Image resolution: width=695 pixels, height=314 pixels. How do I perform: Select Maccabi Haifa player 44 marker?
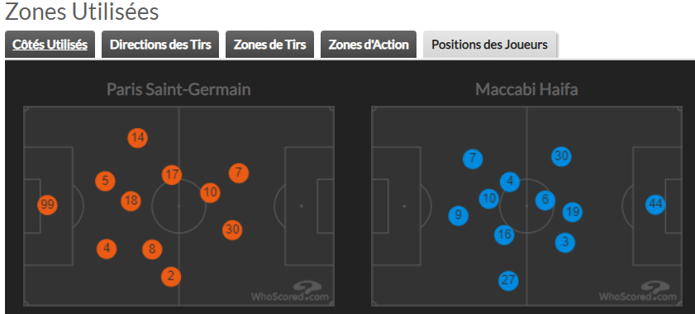pyautogui.click(x=655, y=204)
